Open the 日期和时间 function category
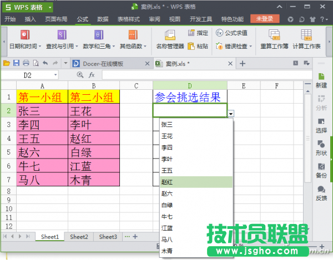 click(24, 39)
